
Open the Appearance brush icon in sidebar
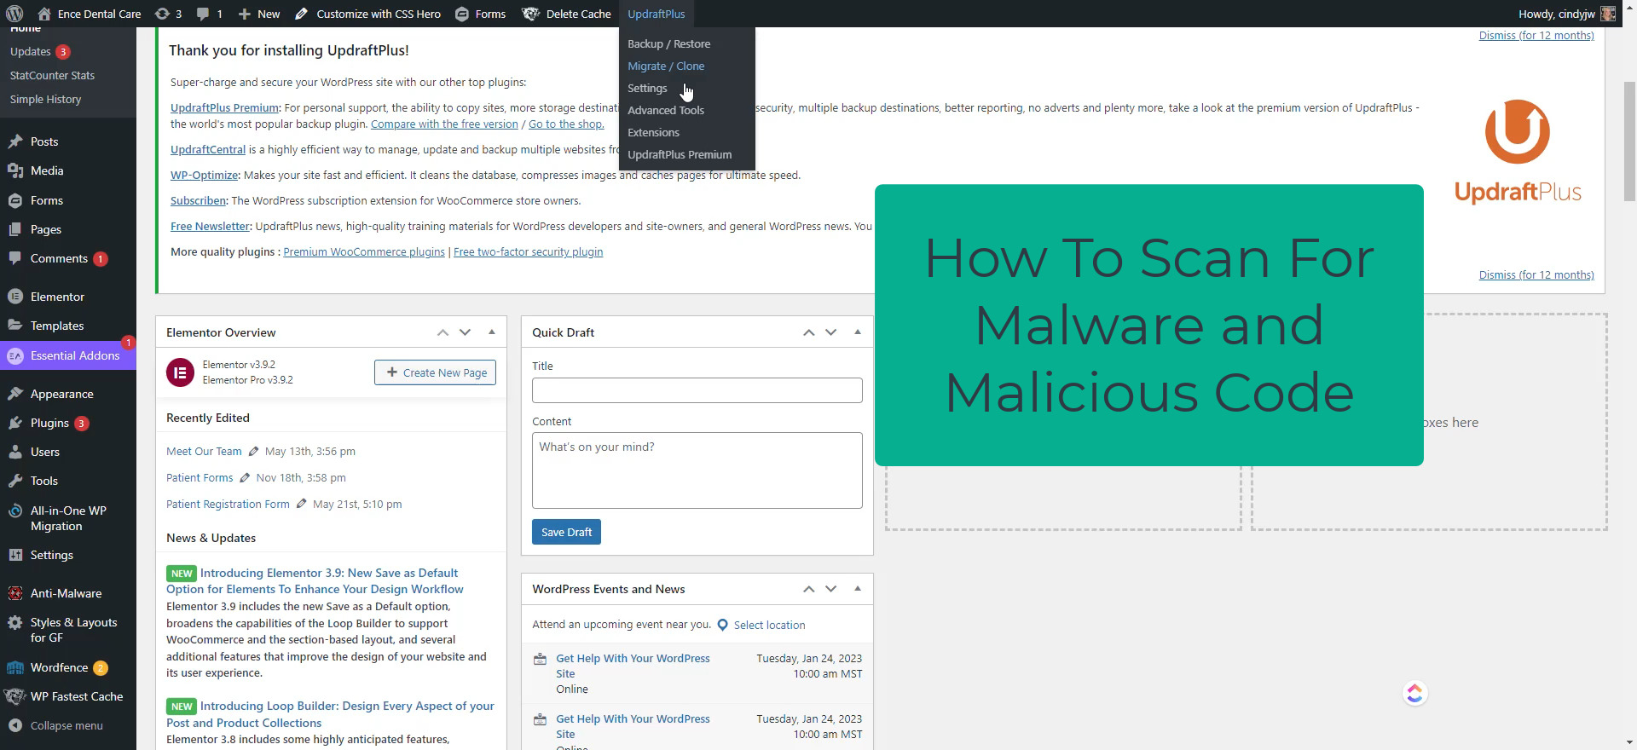tap(15, 394)
